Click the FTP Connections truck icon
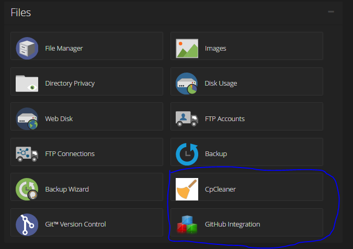The width and height of the screenshot is (353, 249). [x=27, y=154]
